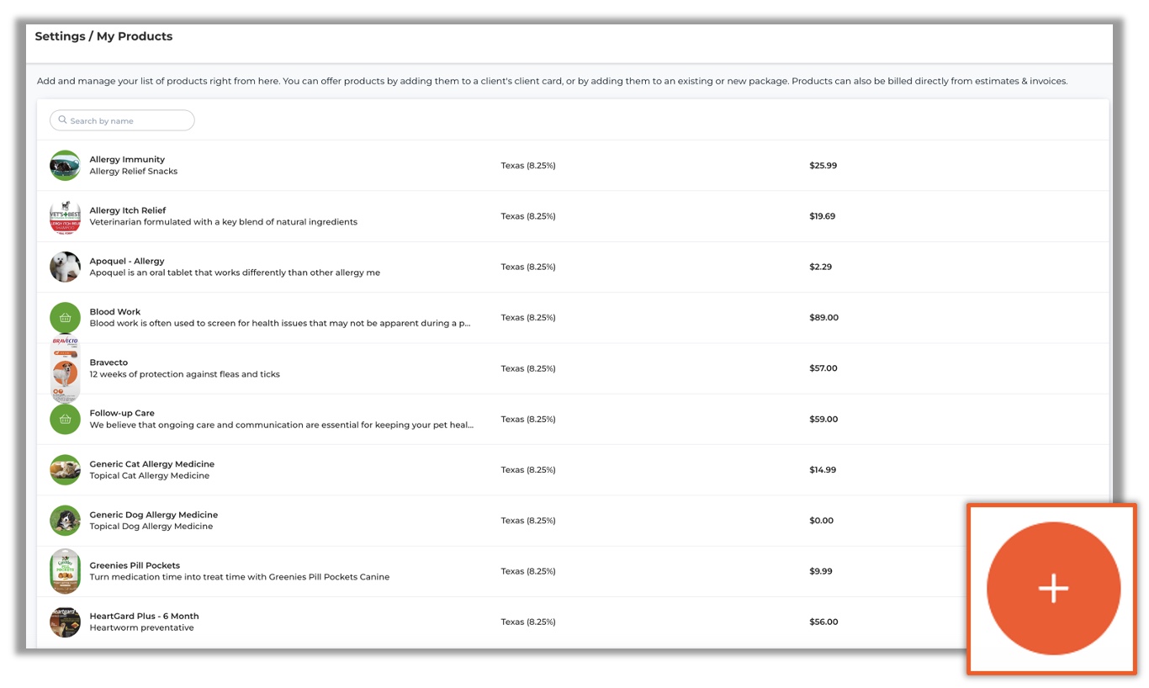
Task: Open the Bravecto product entry title
Action: tap(109, 363)
